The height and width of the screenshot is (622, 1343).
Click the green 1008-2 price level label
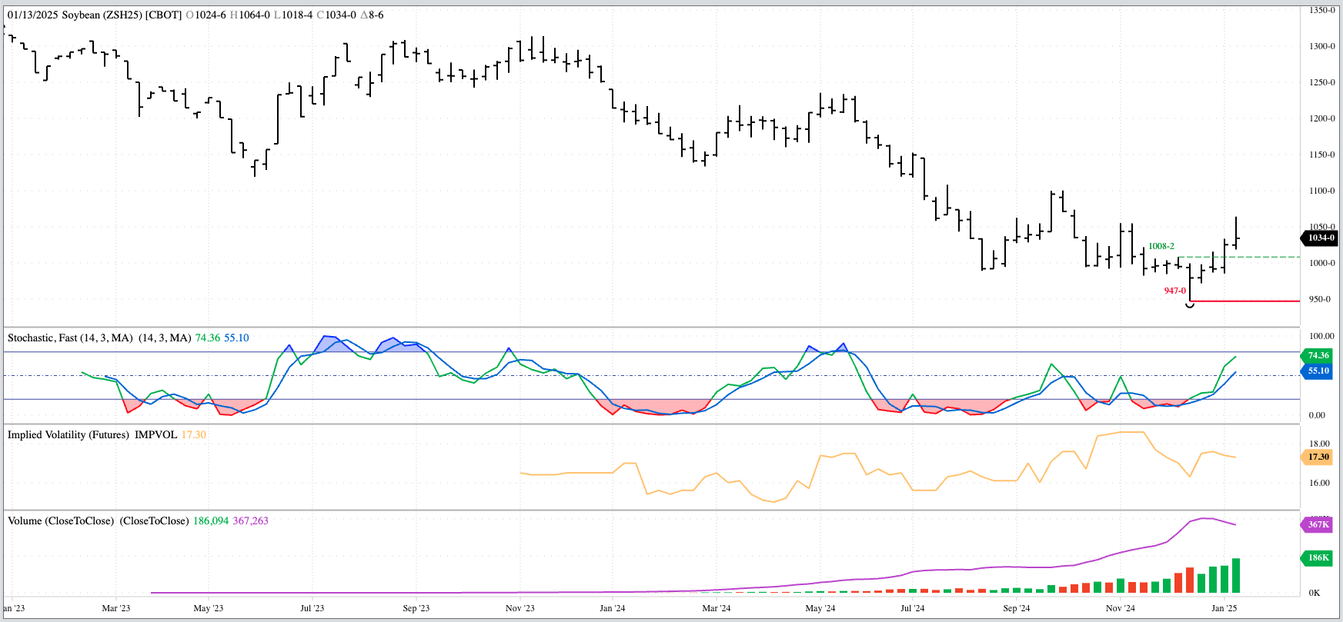pos(1161,246)
